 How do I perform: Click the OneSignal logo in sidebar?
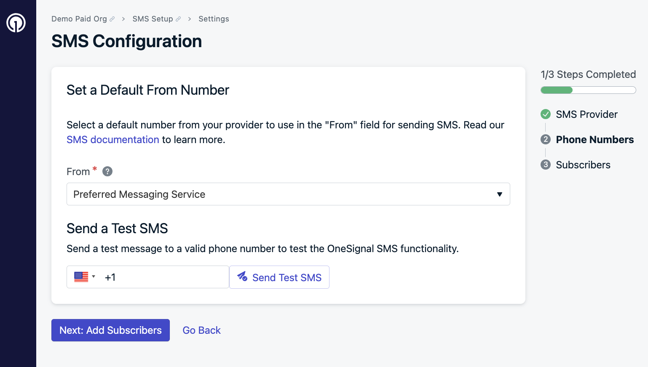tap(16, 23)
